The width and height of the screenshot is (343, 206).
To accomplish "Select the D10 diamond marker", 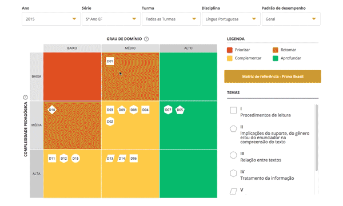I will coord(52,110).
